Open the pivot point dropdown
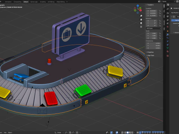The image size is (179, 134). [x=66, y=133]
